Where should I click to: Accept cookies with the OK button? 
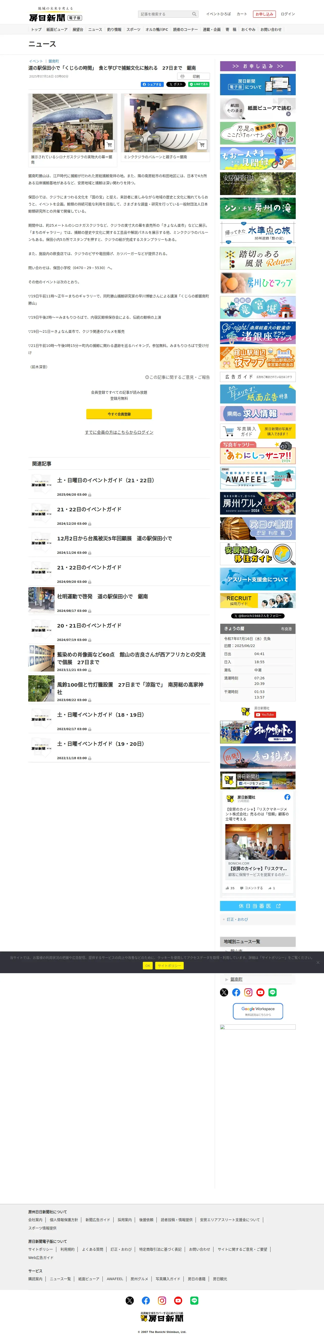(147, 965)
